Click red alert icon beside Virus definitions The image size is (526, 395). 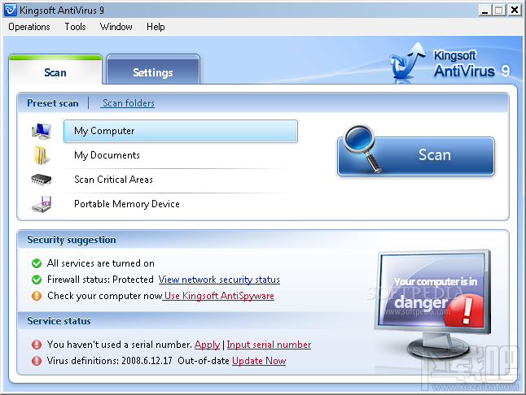coord(36,361)
